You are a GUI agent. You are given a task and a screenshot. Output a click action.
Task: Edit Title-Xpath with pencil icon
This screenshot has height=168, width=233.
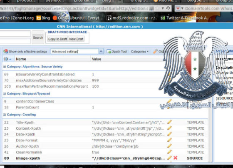click(169, 122)
